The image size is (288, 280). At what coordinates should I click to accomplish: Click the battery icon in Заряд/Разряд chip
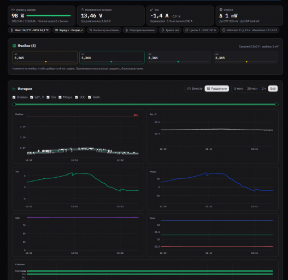[x=56, y=30]
